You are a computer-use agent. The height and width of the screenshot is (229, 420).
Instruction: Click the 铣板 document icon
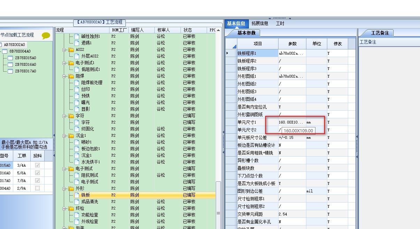coord(77,195)
